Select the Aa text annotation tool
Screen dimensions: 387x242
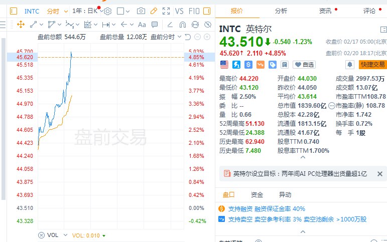[142, 25]
